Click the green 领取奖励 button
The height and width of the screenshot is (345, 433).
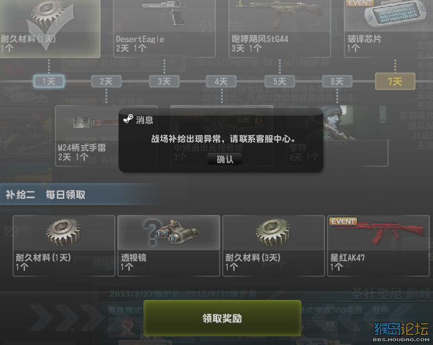click(x=222, y=318)
